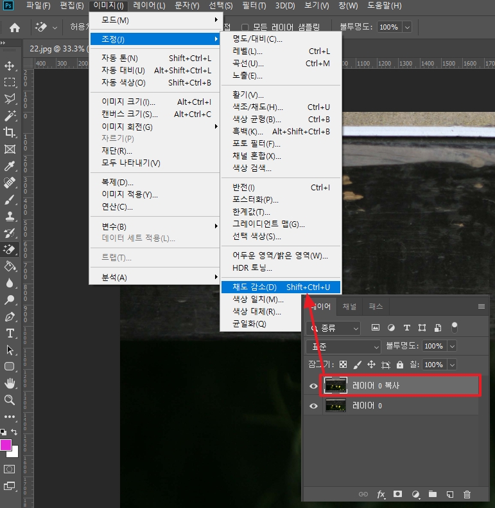
Task: Add a layer mask
Action: (x=397, y=494)
